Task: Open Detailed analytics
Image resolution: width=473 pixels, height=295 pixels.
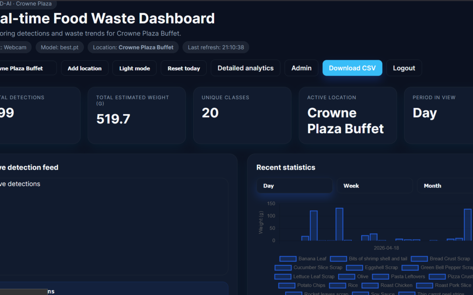Action: point(246,68)
